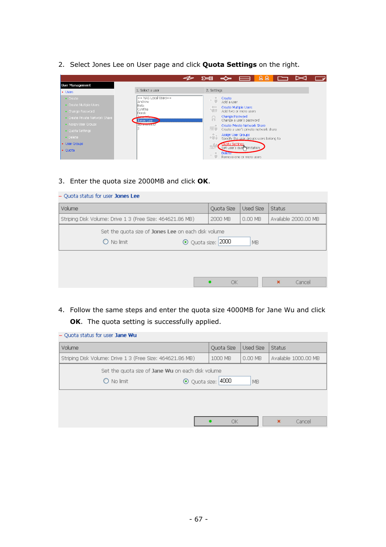Select administrator in user list
The width and height of the screenshot is (386, 547).
(146, 124)
